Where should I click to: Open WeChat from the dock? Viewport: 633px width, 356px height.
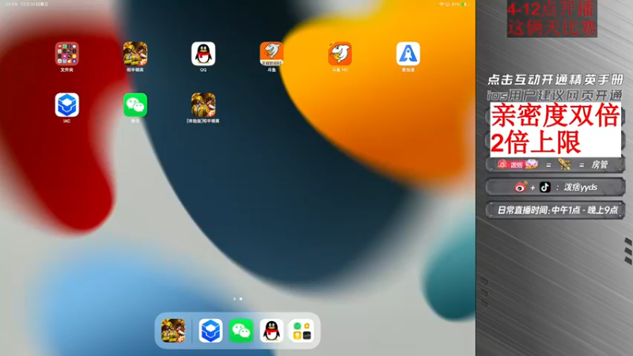tap(241, 331)
